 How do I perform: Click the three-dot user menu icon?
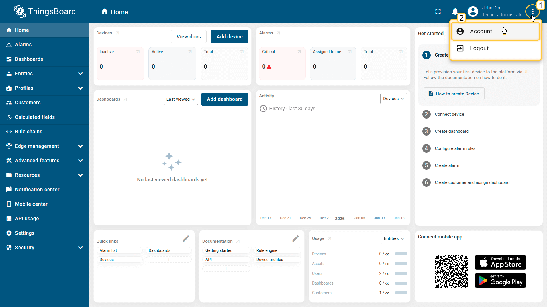(x=532, y=11)
